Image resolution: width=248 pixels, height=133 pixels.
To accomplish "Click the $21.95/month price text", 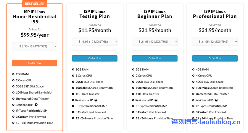I will [155, 30].
